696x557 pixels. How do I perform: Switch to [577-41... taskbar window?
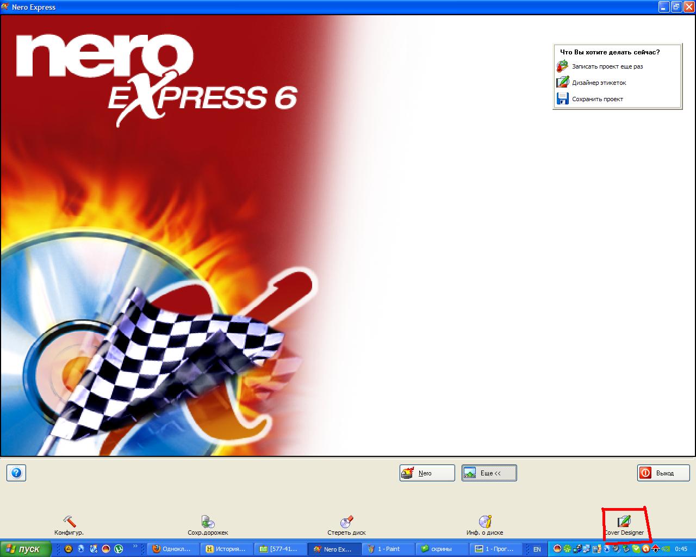pos(280,549)
